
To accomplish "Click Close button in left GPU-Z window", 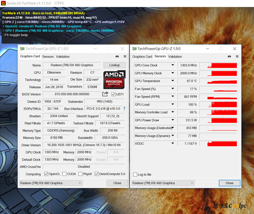I will (x=117, y=183).
